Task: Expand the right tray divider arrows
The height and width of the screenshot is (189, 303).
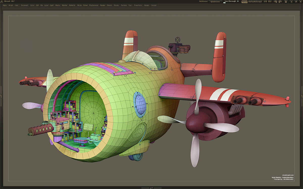Action: (302, 96)
